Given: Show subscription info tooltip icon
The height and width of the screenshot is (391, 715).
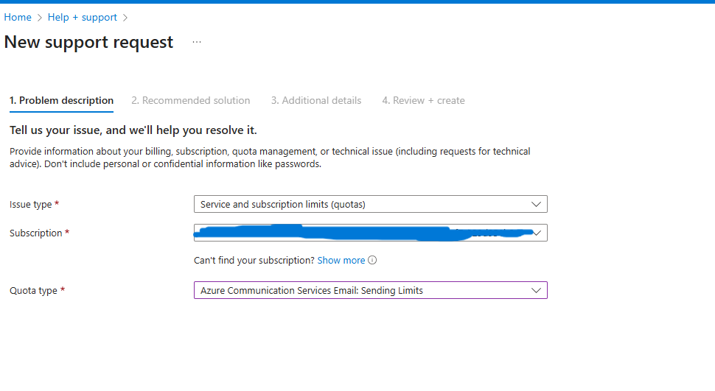Looking at the screenshot, I should [x=372, y=260].
